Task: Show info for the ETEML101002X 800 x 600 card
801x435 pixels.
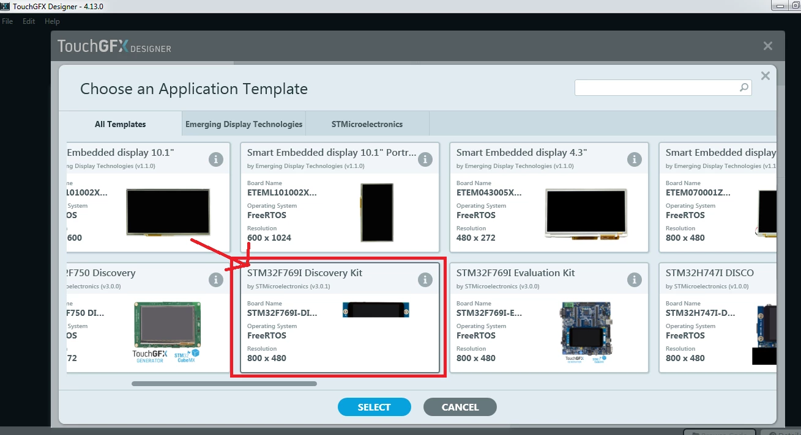Action: click(215, 159)
